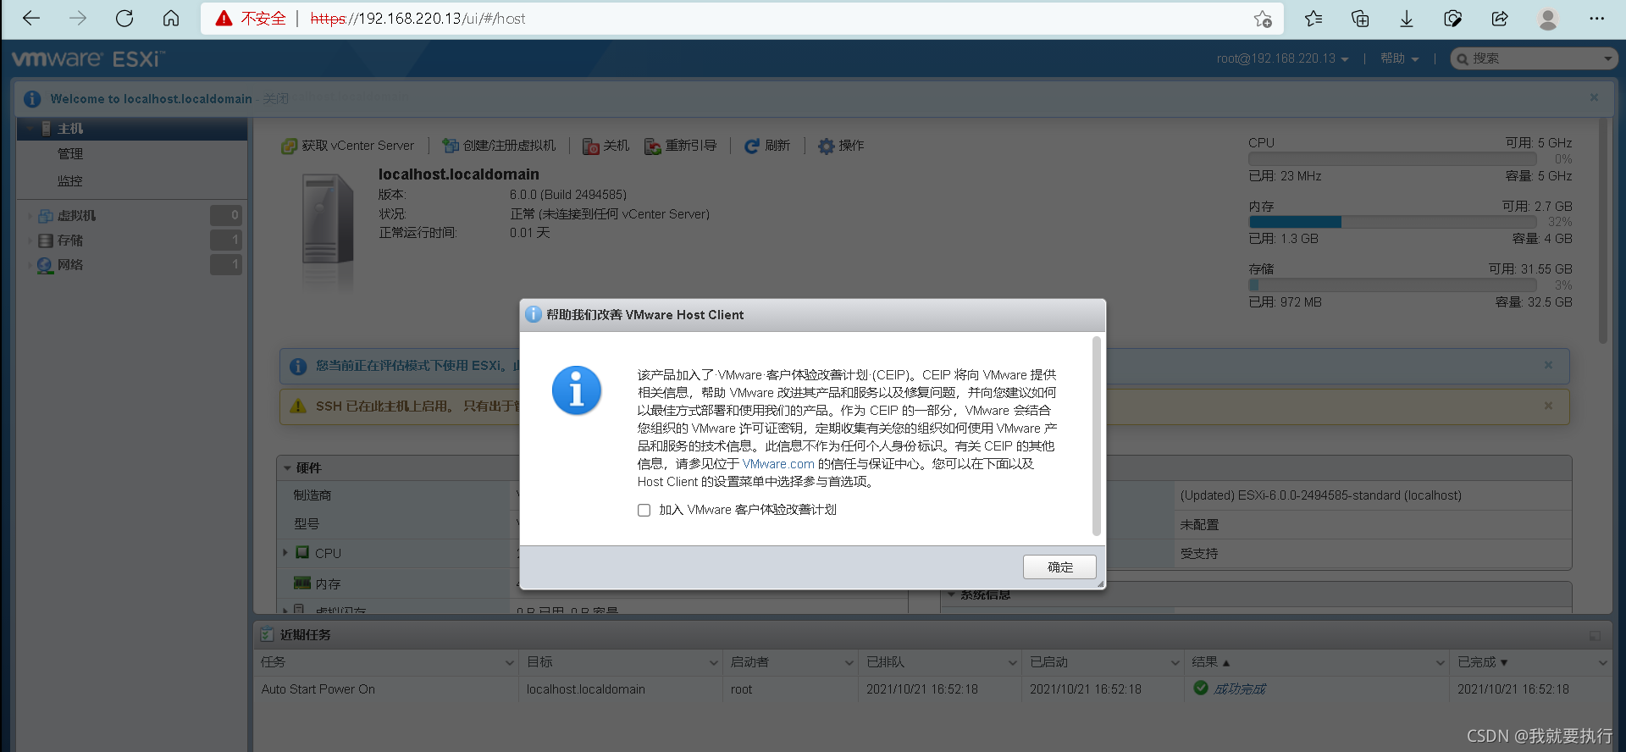This screenshot has width=1626, height=752.
Task: Open browser settings ellipsis menu
Action: pos(1596,19)
